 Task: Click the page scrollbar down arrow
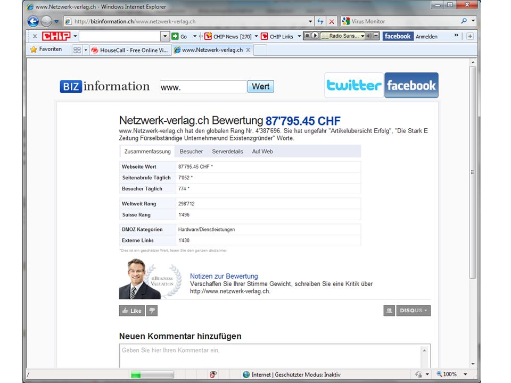473,364
